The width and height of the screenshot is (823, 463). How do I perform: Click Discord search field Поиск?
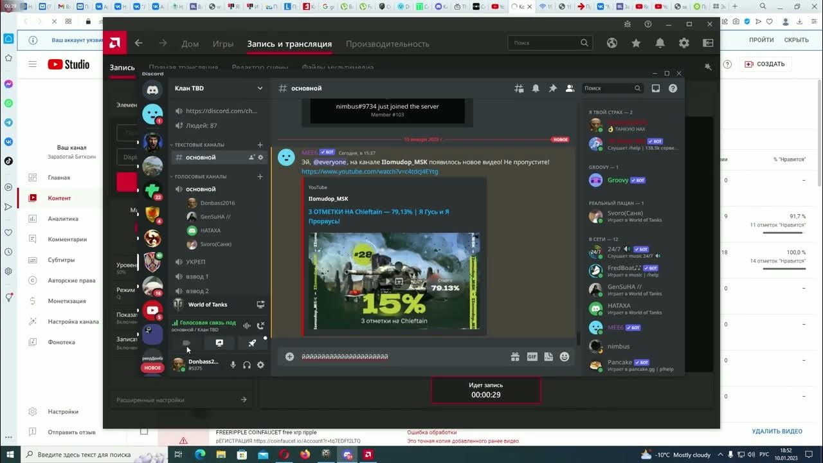[x=611, y=89]
